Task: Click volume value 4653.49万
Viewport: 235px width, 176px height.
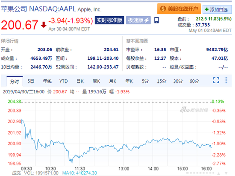Action: (41, 58)
